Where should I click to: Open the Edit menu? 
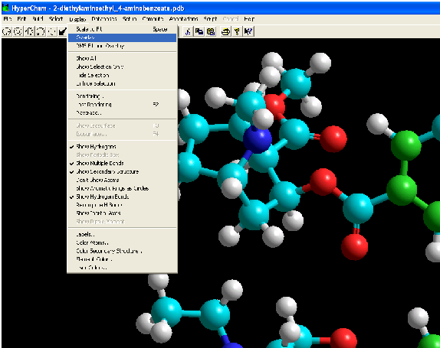tap(21, 19)
